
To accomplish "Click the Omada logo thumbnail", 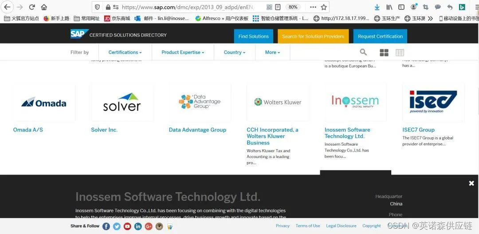I will click(x=43, y=102).
